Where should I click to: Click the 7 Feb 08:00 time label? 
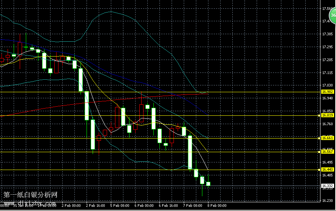point(193,205)
